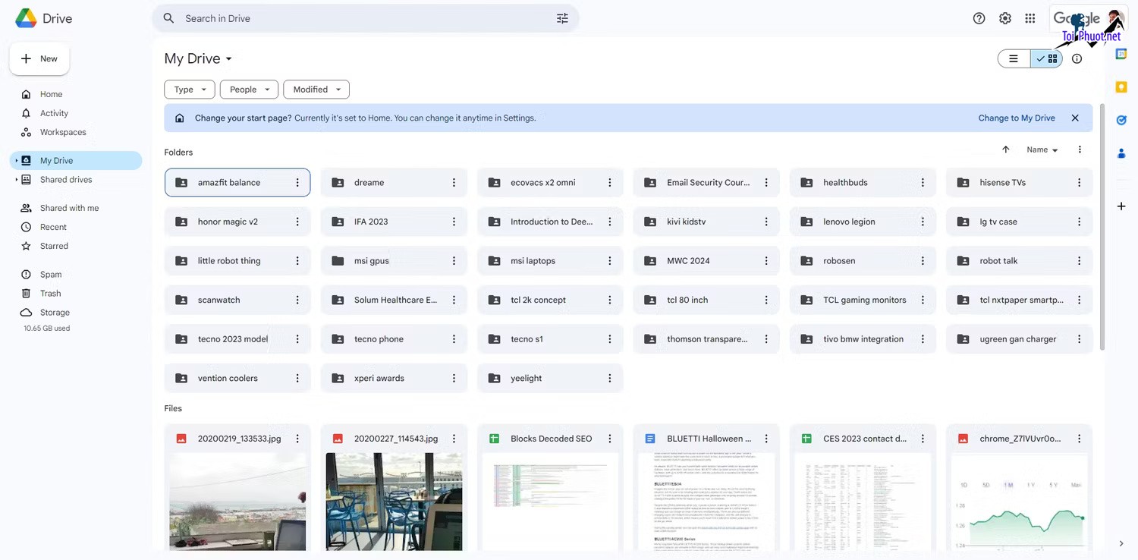Get add-ons plus icon in side panel
1138x560 pixels.
pos(1121,206)
